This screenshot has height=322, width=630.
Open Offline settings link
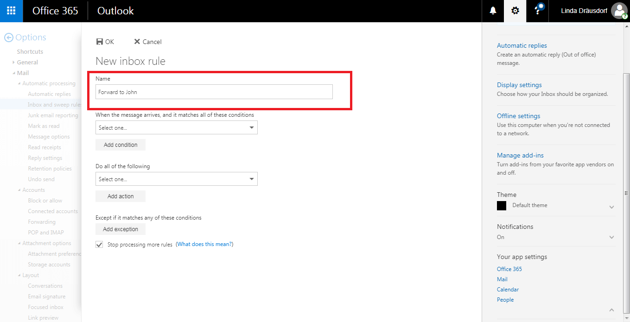click(519, 116)
